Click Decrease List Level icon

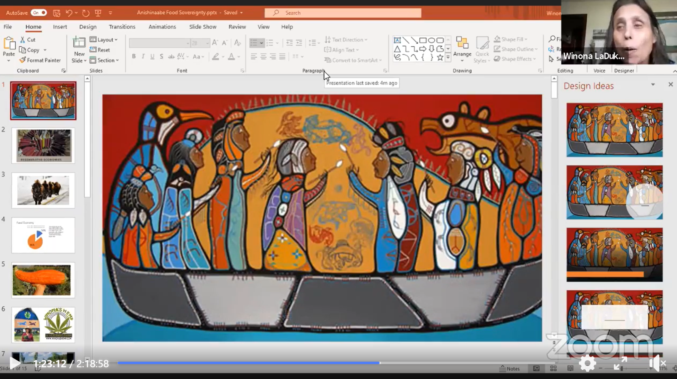click(289, 43)
